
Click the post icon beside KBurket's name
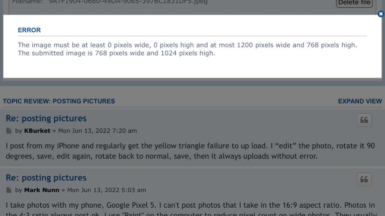(x=9, y=131)
